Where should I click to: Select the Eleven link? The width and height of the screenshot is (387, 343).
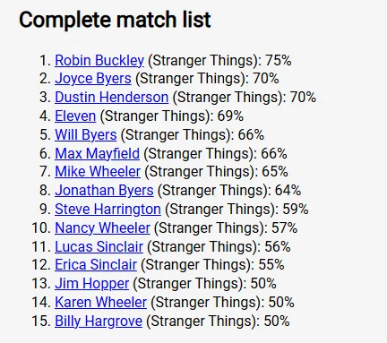75,116
